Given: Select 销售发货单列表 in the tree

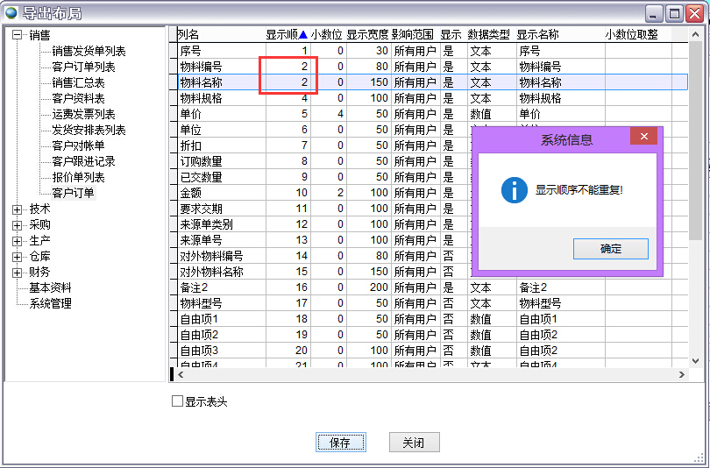Looking at the screenshot, I should 89,52.
